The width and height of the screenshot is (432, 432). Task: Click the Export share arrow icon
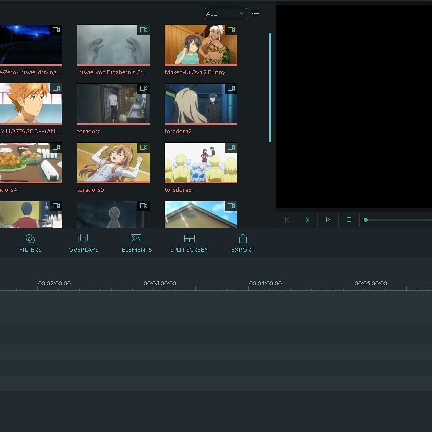tap(243, 238)
